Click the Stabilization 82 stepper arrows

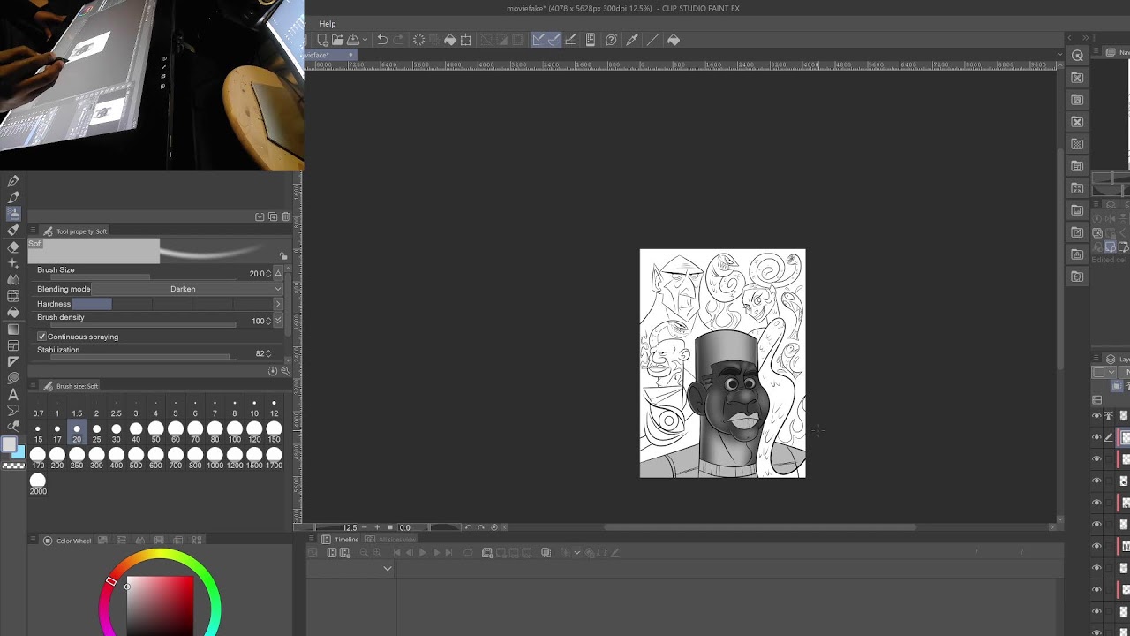[268, 353]
